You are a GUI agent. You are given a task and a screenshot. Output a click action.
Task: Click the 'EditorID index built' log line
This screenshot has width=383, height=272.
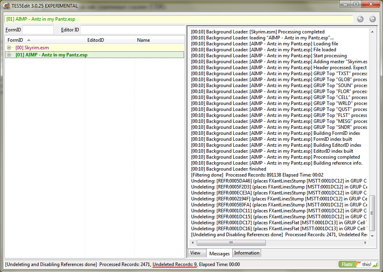point(272,151)
